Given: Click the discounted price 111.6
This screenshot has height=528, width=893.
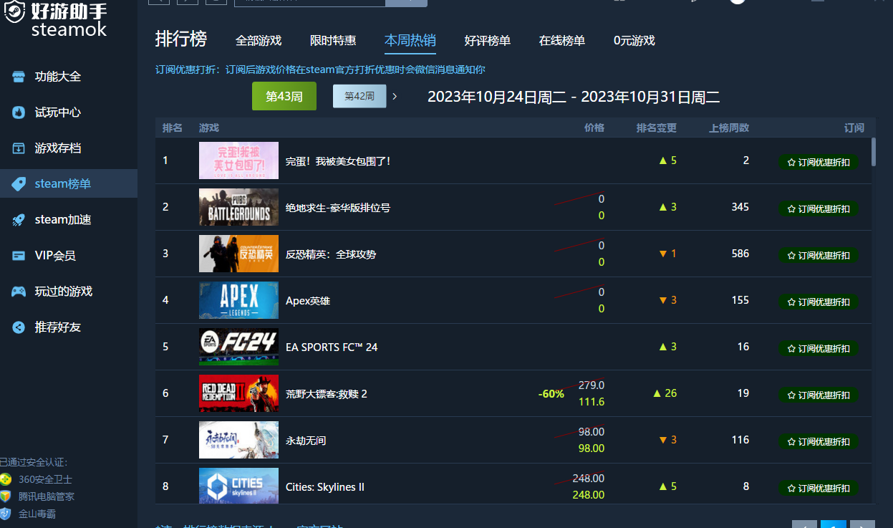Looking at the screenshot, I should 592,402.
